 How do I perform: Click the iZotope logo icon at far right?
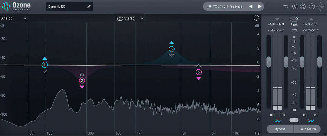pyautogui.click(x=320, y=7)
